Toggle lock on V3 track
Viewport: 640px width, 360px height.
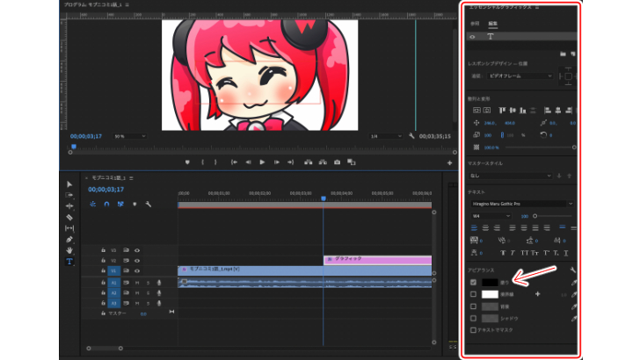tap(103, 250)
